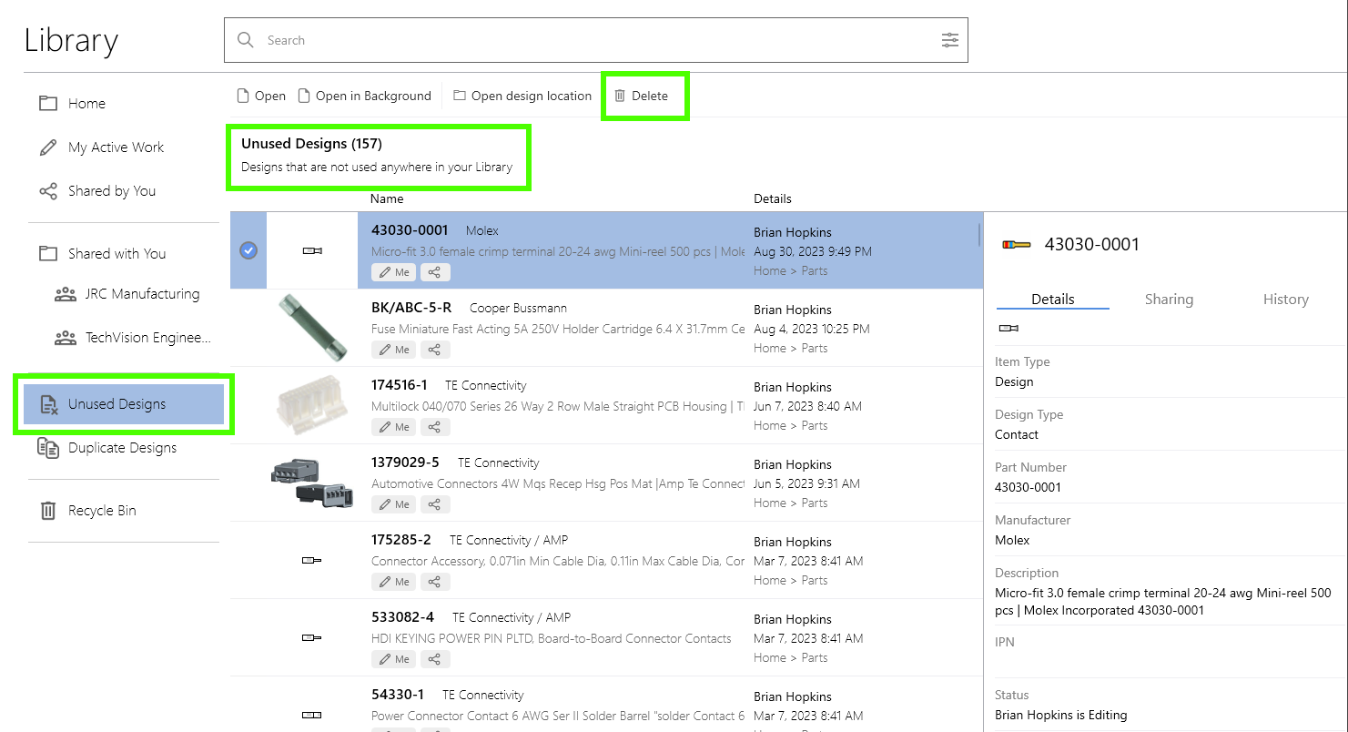Click share icon on 175285-2 row

pos(435,582)
